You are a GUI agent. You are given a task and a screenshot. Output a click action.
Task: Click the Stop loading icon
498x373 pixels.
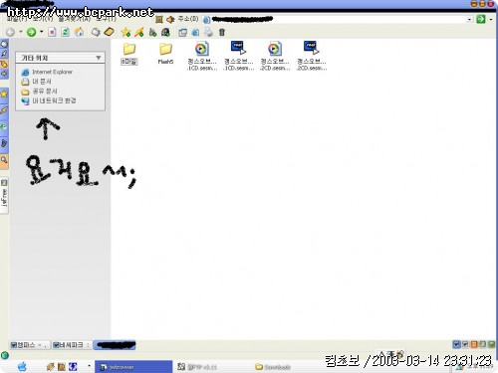(52, 32)
